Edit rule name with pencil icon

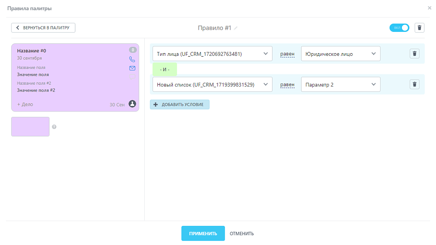pyautogui.click(x=236, y=28)
